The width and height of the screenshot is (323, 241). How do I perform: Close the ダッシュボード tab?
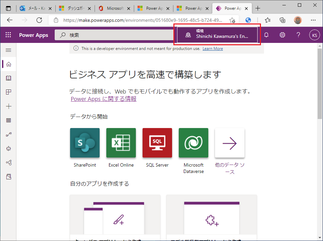coord(90,8)
